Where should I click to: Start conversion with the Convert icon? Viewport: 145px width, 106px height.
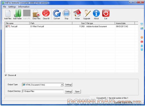point(57,13)
